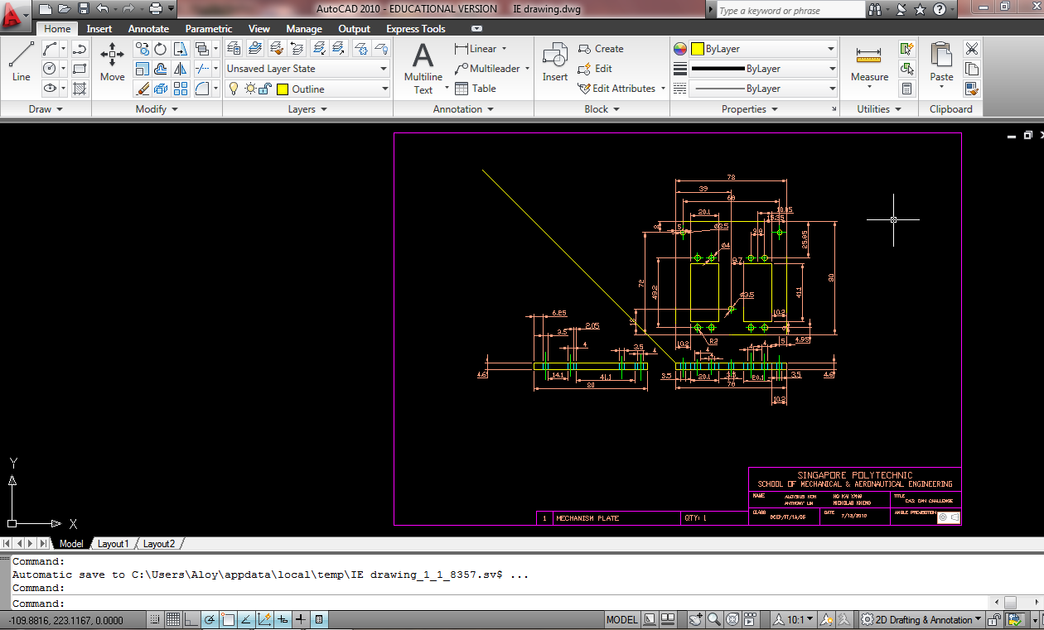
Task: Click the MODEL button in the status bar
Action: click(621, 618)
